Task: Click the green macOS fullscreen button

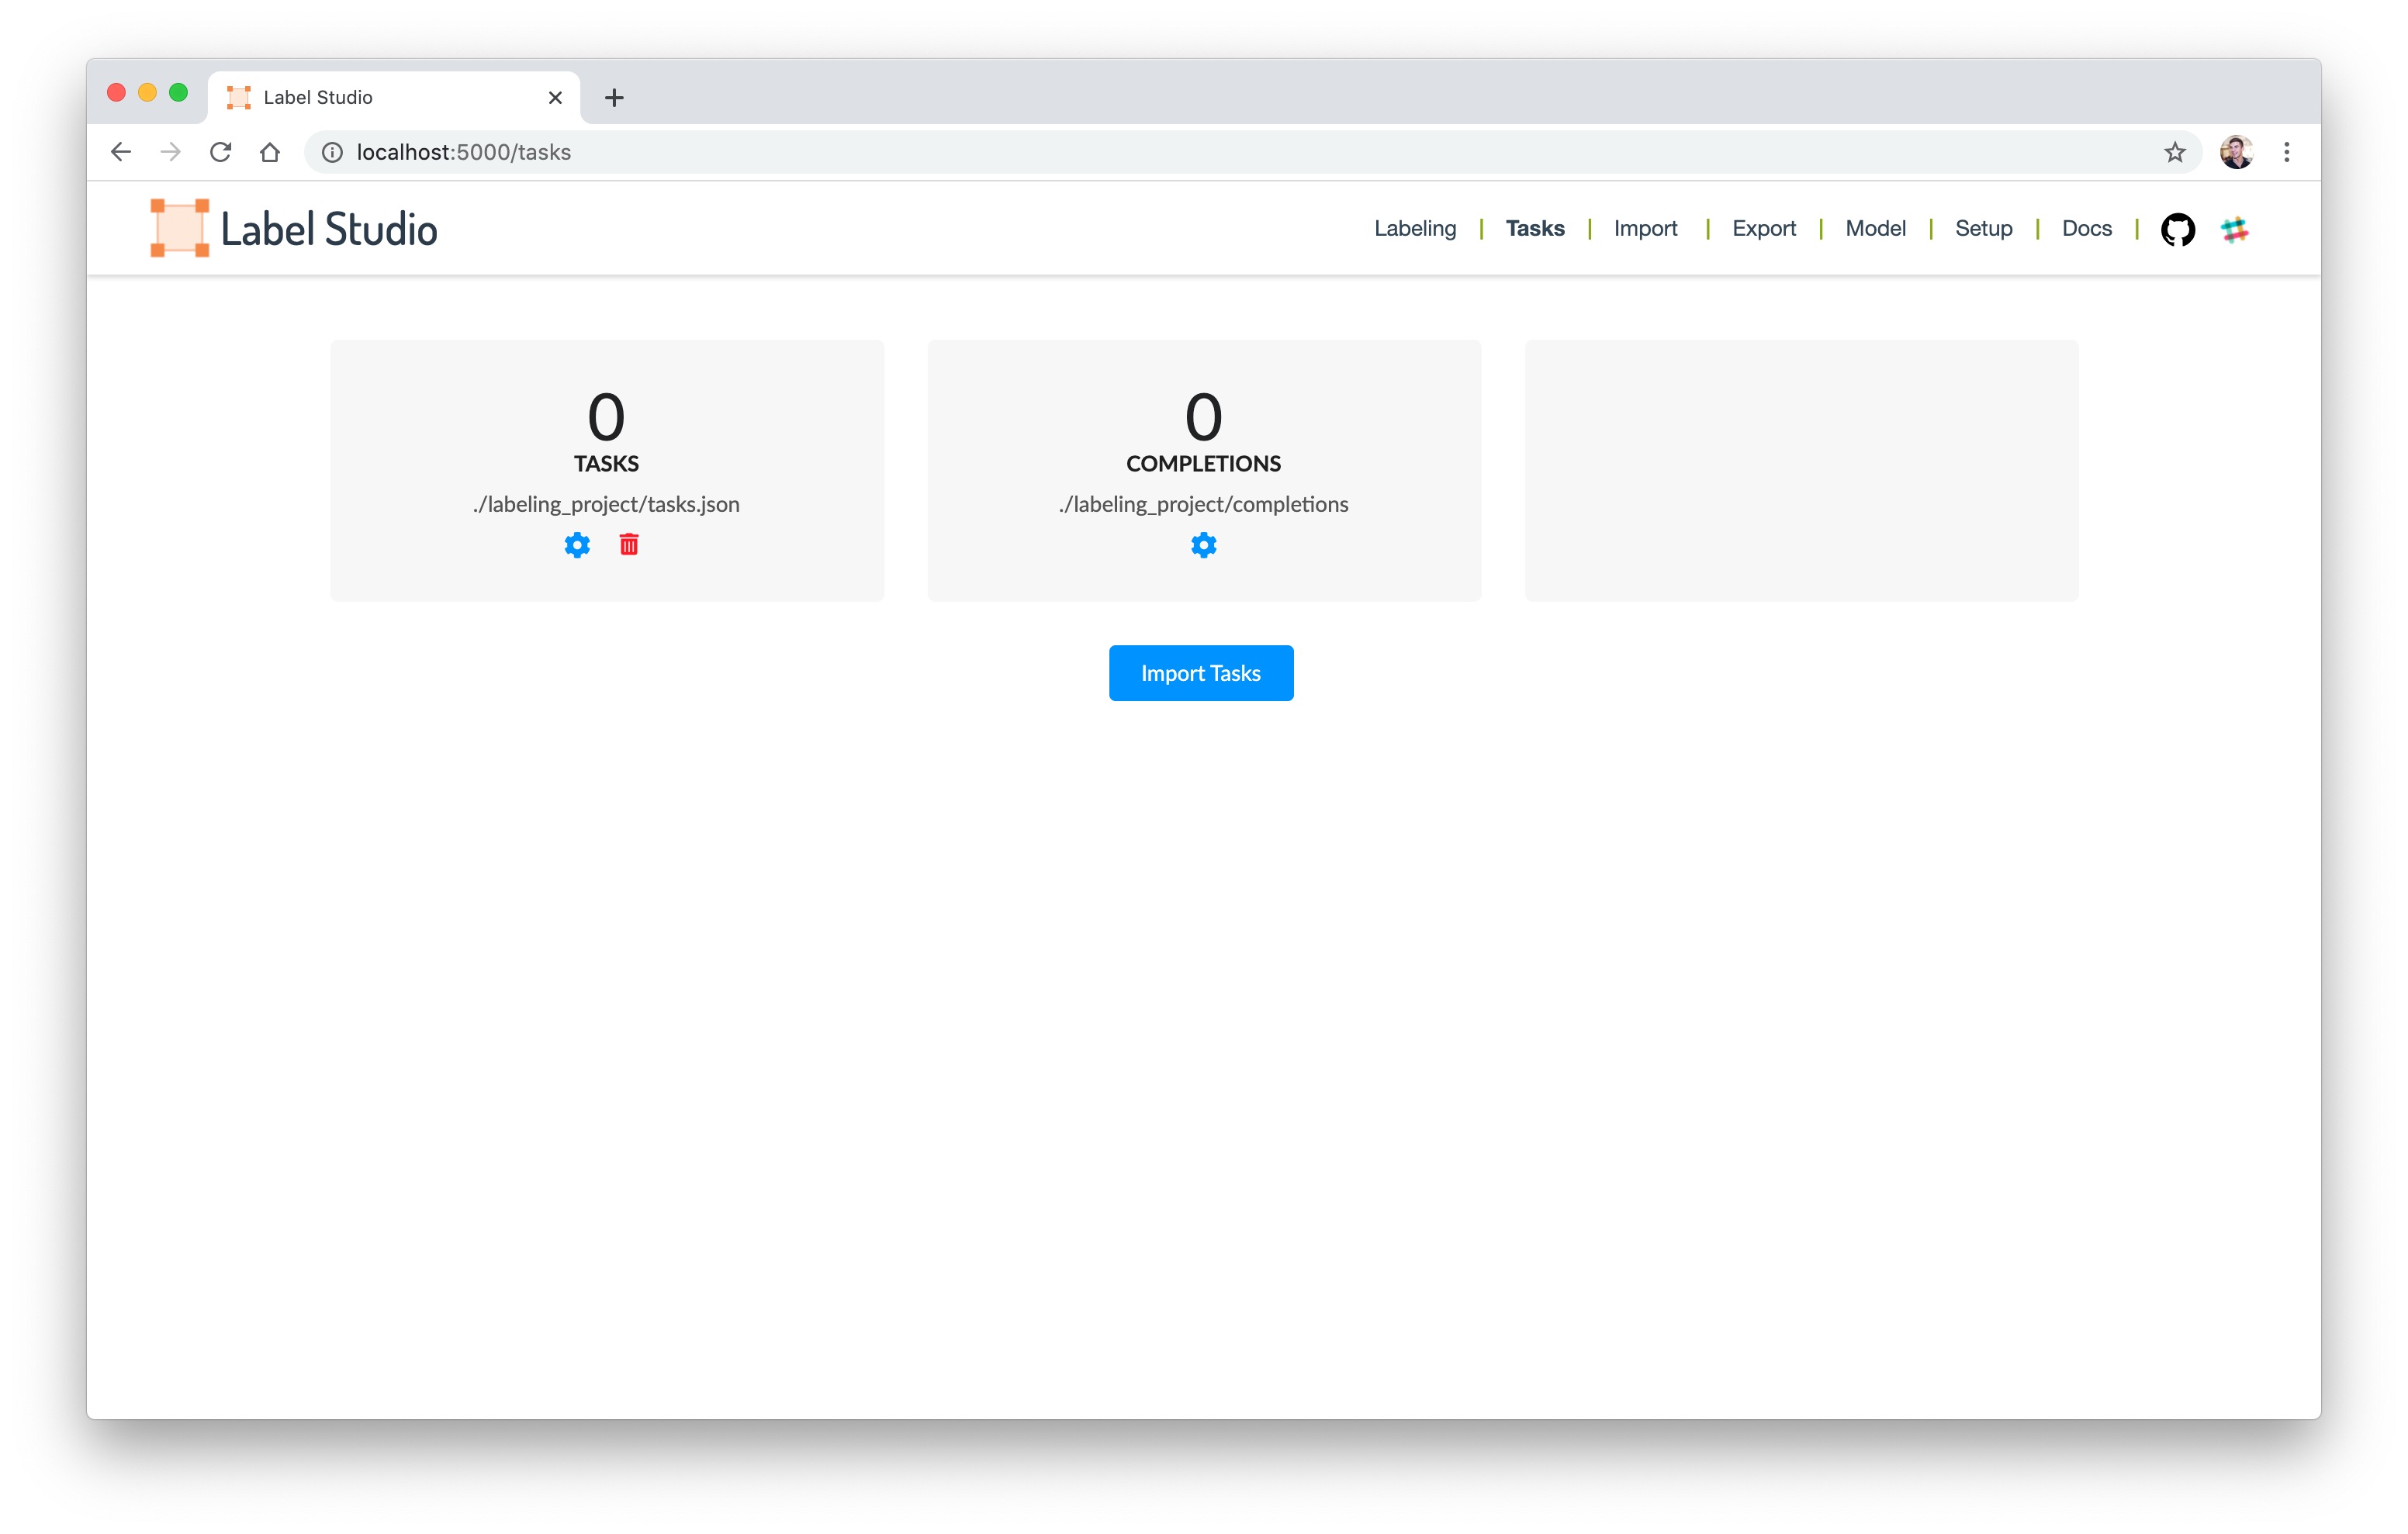Action: [179, 93]
